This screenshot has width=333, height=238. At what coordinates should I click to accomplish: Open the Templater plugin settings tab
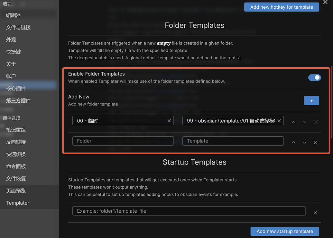point(18,203)
